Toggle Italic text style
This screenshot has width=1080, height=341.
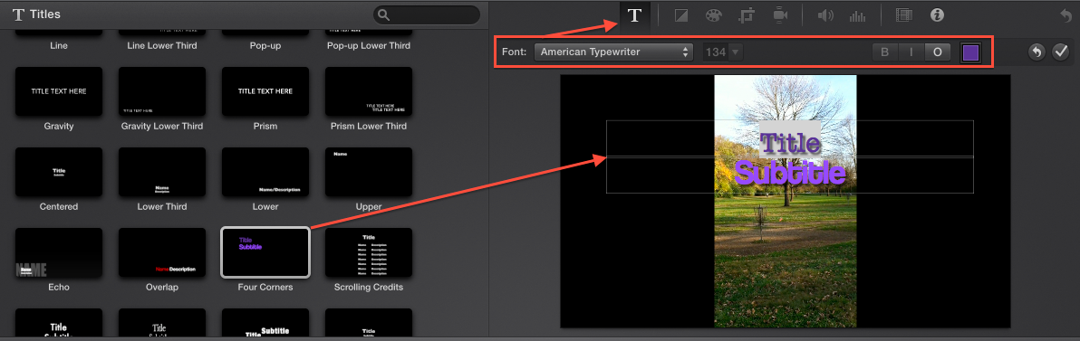(x=911, y=52)
